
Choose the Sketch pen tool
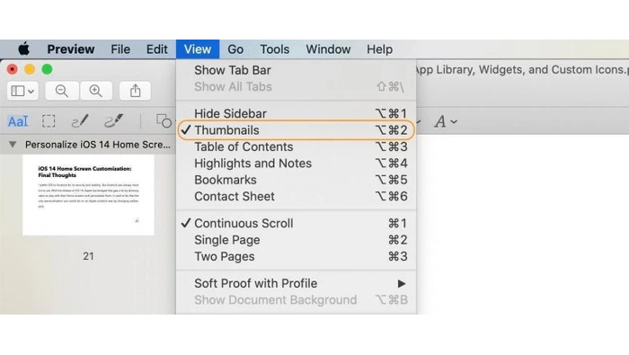coord(80,121)
